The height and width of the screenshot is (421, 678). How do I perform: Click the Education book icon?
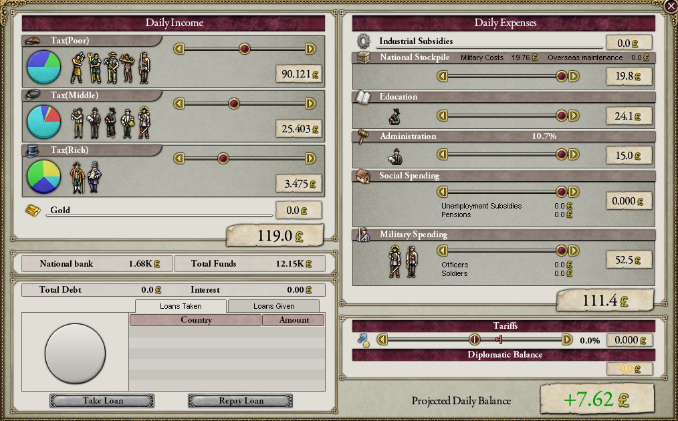pyautogui.click(x=362, y=98)
